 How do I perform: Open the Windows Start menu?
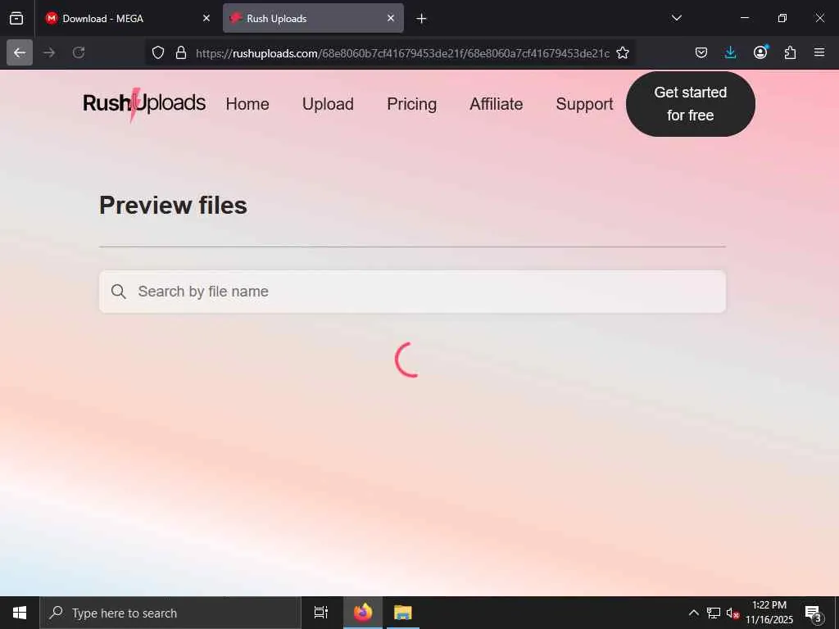tap(20, 613)
